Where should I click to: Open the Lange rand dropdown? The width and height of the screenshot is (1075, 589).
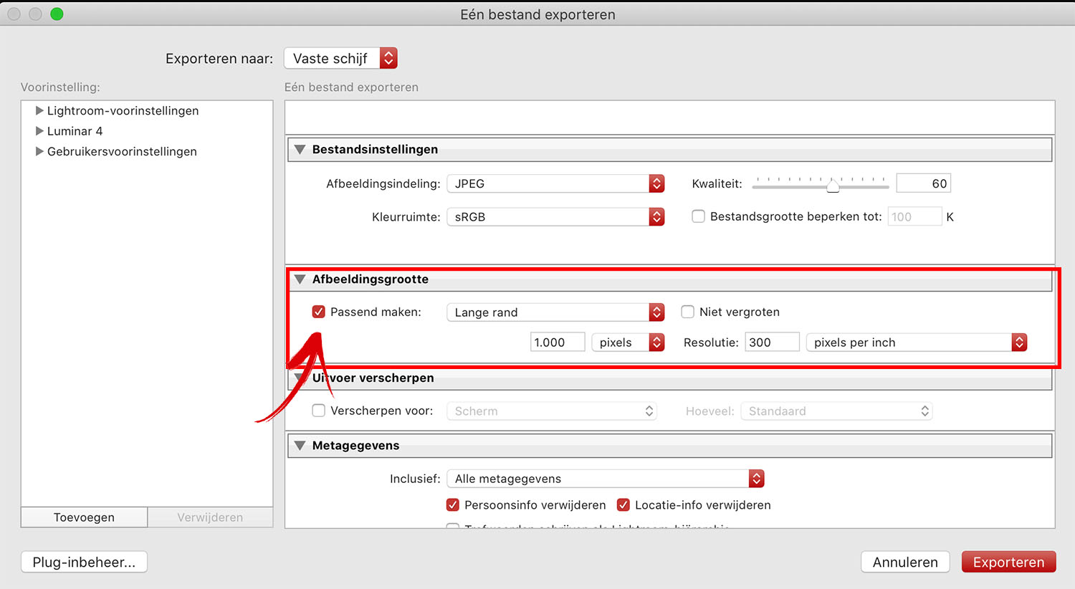point(555,312)
